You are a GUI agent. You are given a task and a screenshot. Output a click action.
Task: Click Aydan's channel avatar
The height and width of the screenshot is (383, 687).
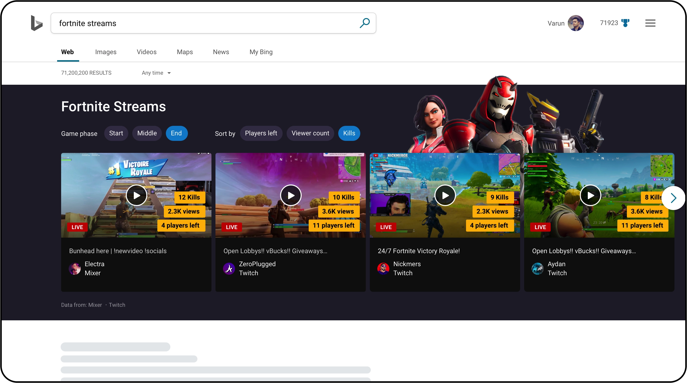(x=538, y=268)
